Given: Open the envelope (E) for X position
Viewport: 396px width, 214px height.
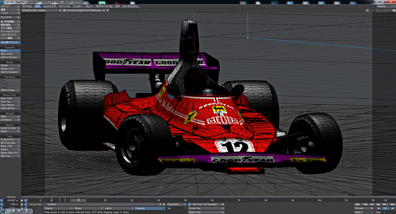Looking at the screenshot, I should tap(26, 201).
